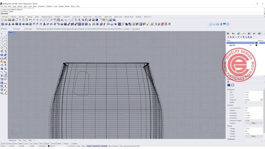Viewport: 265px width, 149px height.
Task: Click the Save icon in Standard toolbar
Action: click(x=10, y=20)
